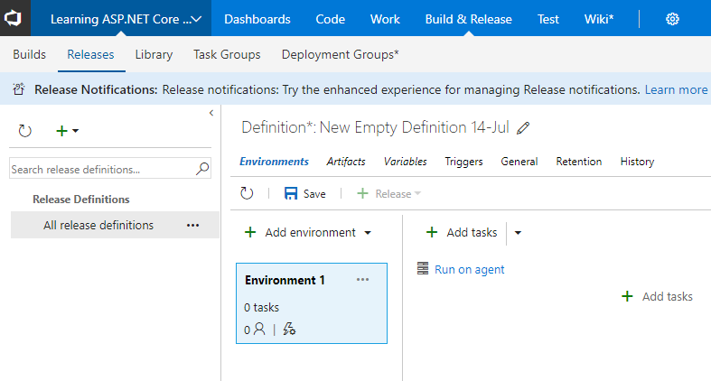Open the Test hub
Viewport: 711px width, 381px height.
click(548, 19)
